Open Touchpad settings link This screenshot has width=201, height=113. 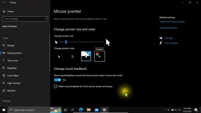point(168,28)
